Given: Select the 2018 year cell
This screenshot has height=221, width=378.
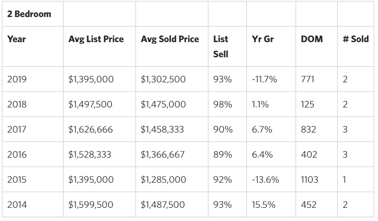Looking at the screenshot, I should point(17,104).
